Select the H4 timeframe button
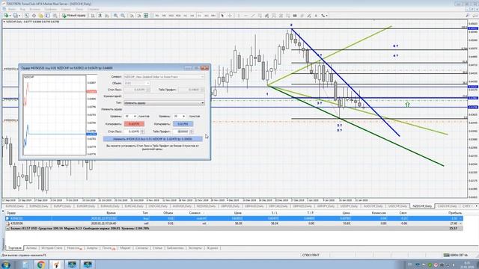The height and width of the screenshot is (269, 479). [192, 16]
